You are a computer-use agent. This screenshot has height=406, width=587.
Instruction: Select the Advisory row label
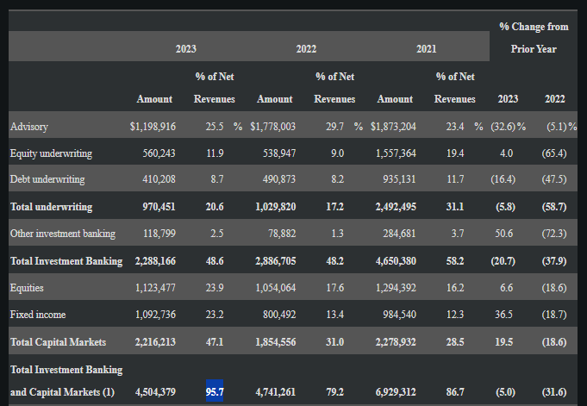click(29, 127)
